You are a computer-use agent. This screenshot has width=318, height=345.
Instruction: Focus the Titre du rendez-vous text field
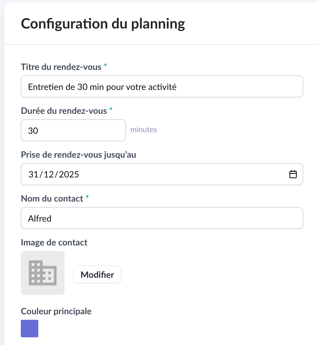pos(162,87)
